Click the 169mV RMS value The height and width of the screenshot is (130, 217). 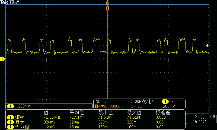(x=50, y=127)
